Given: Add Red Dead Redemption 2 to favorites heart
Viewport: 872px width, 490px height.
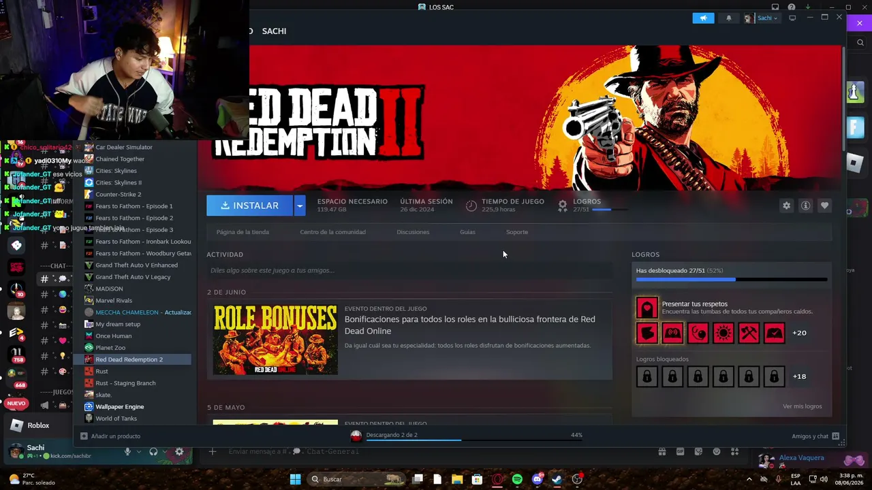Looking at the screenshot, I should tap(824, 206).
